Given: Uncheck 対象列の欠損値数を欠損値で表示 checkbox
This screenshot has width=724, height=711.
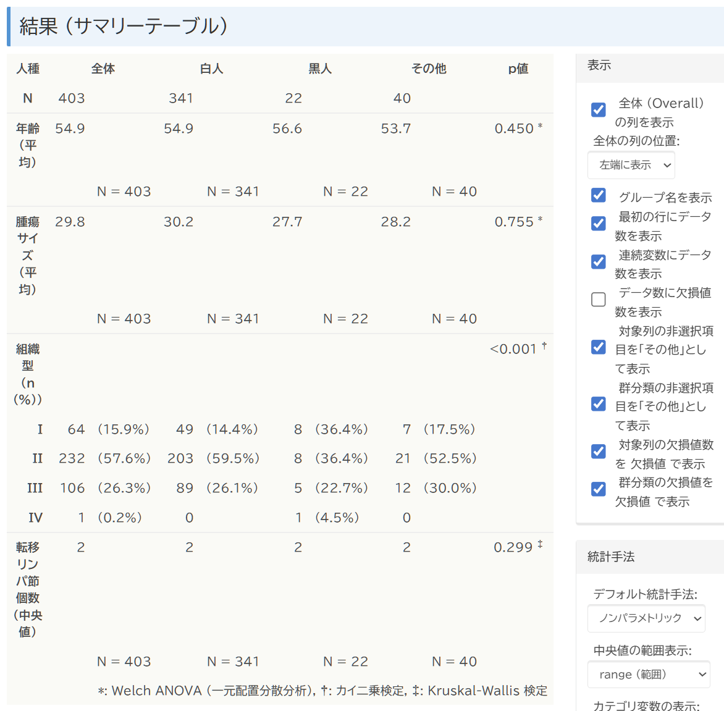Looking at the screenshot, I should tap(598, 452).
